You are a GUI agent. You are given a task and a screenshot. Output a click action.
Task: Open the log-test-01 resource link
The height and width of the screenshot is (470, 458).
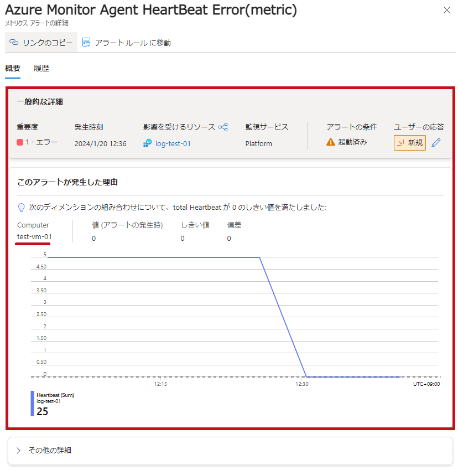(x=173, y=143)
